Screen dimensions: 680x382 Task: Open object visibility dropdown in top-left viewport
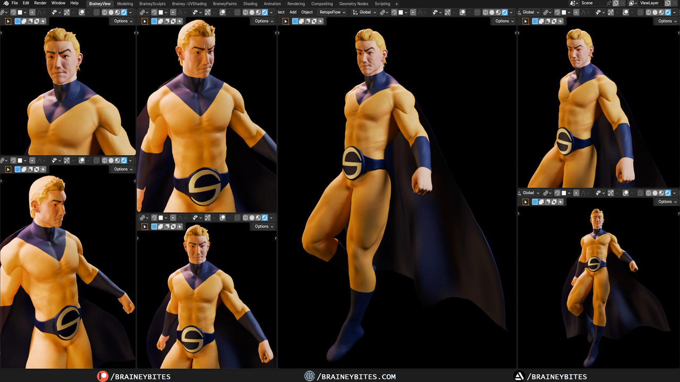click(x=55, y=12)
